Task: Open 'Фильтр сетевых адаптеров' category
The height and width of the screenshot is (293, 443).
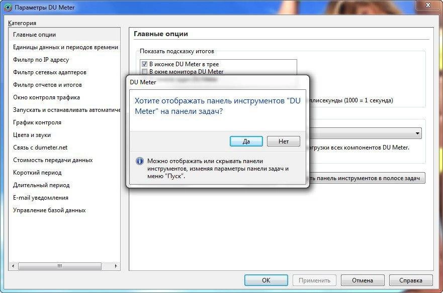Action: click(64, 72)
